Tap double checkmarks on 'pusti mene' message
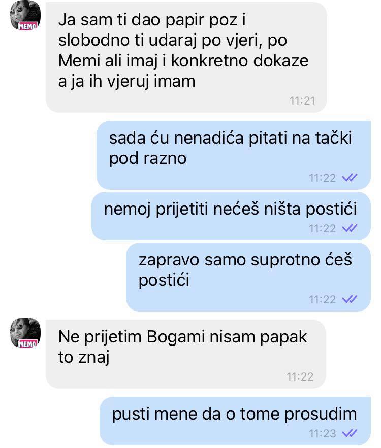The width and height of the screenshot is (381, 448). click(350, 433)
